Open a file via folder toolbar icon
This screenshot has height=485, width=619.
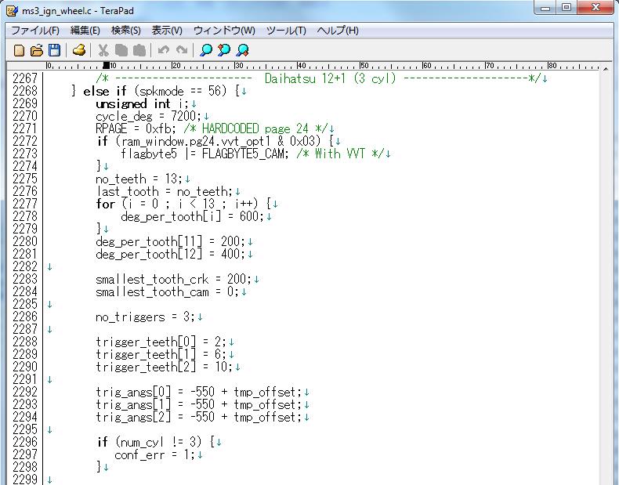click(37, 50)
